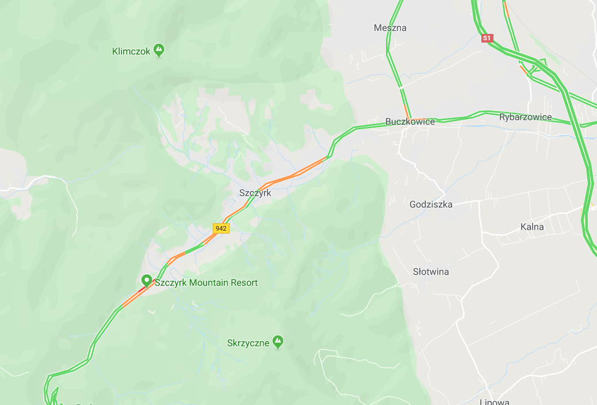This screenshot has width=597, height=405.
Task: Click the Klimczok mountain peak icon
Action: click(x=159, y=50)
